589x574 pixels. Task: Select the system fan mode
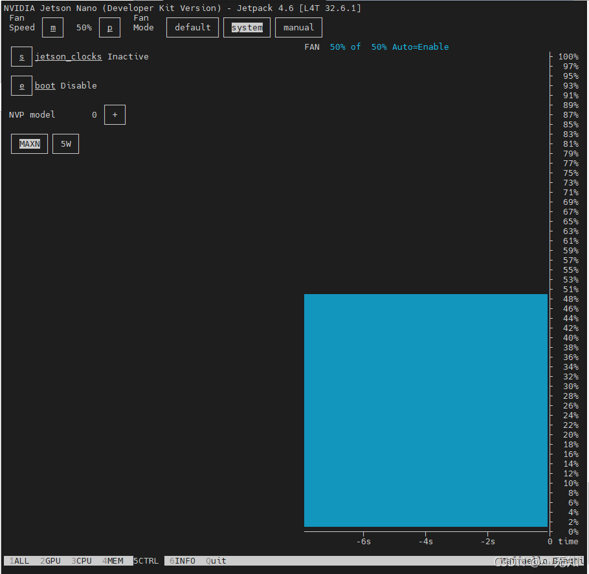[247, 28]
